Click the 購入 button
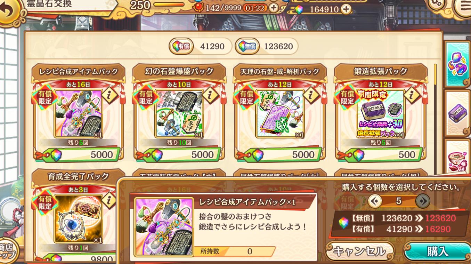 point(437,251)
